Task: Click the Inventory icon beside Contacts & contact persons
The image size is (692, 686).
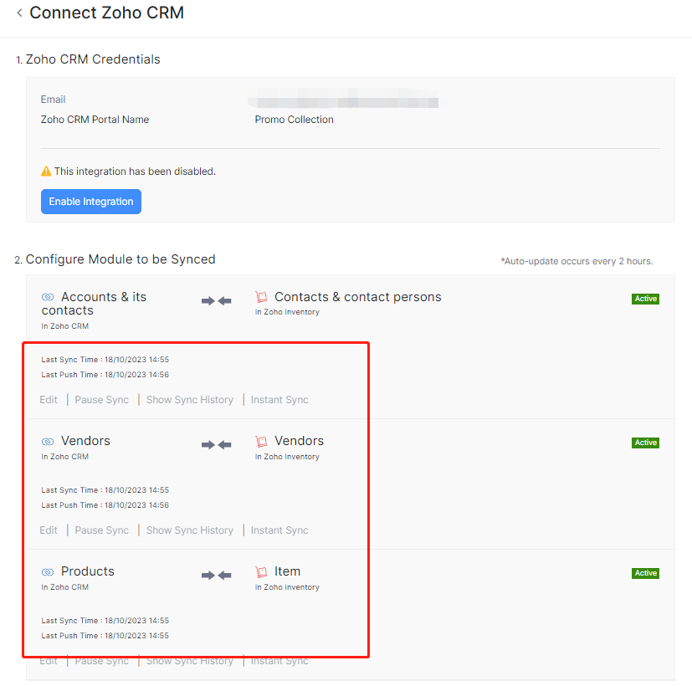Action: 261,297
